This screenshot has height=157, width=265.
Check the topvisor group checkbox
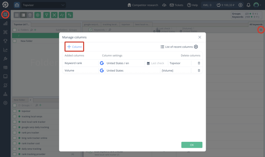[x=15, y=111]
